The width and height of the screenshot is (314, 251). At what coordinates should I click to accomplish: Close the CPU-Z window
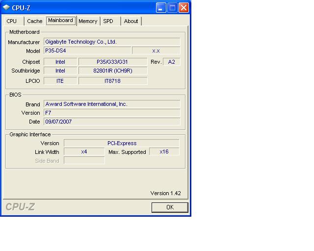coord(183,8)
